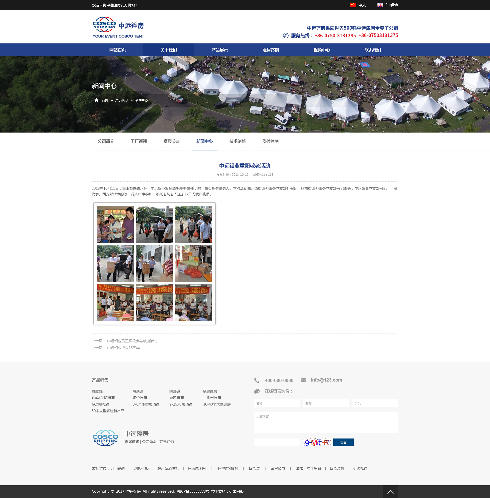Click the footer COSCO Shipping logo
490x498 pixels.
[x=105, y=438]
